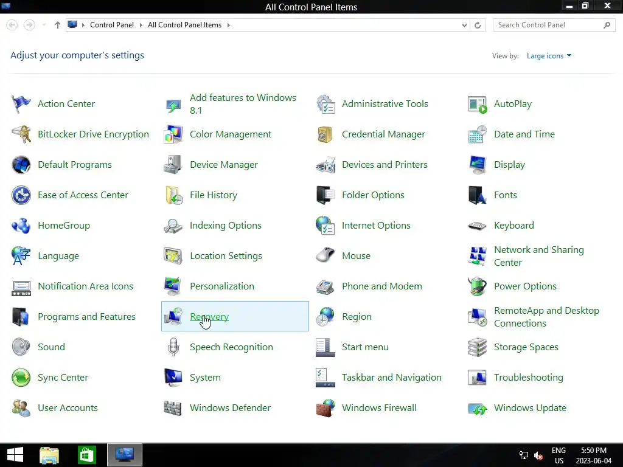Screen dimensions: 623x467
Task: Open the Indexing Options magnifier icon
Action: coord(173,226)
